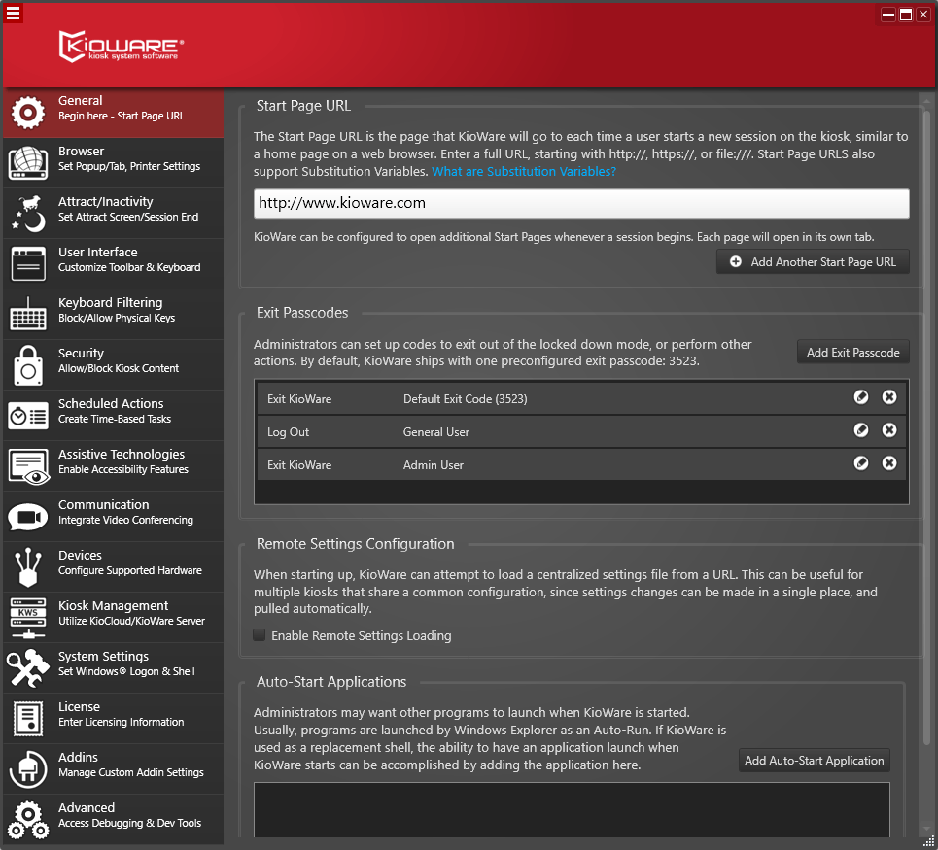This screenshot has width=938, height=850.
Task: Click the Advanced gears icon
Action: [28, 820]
